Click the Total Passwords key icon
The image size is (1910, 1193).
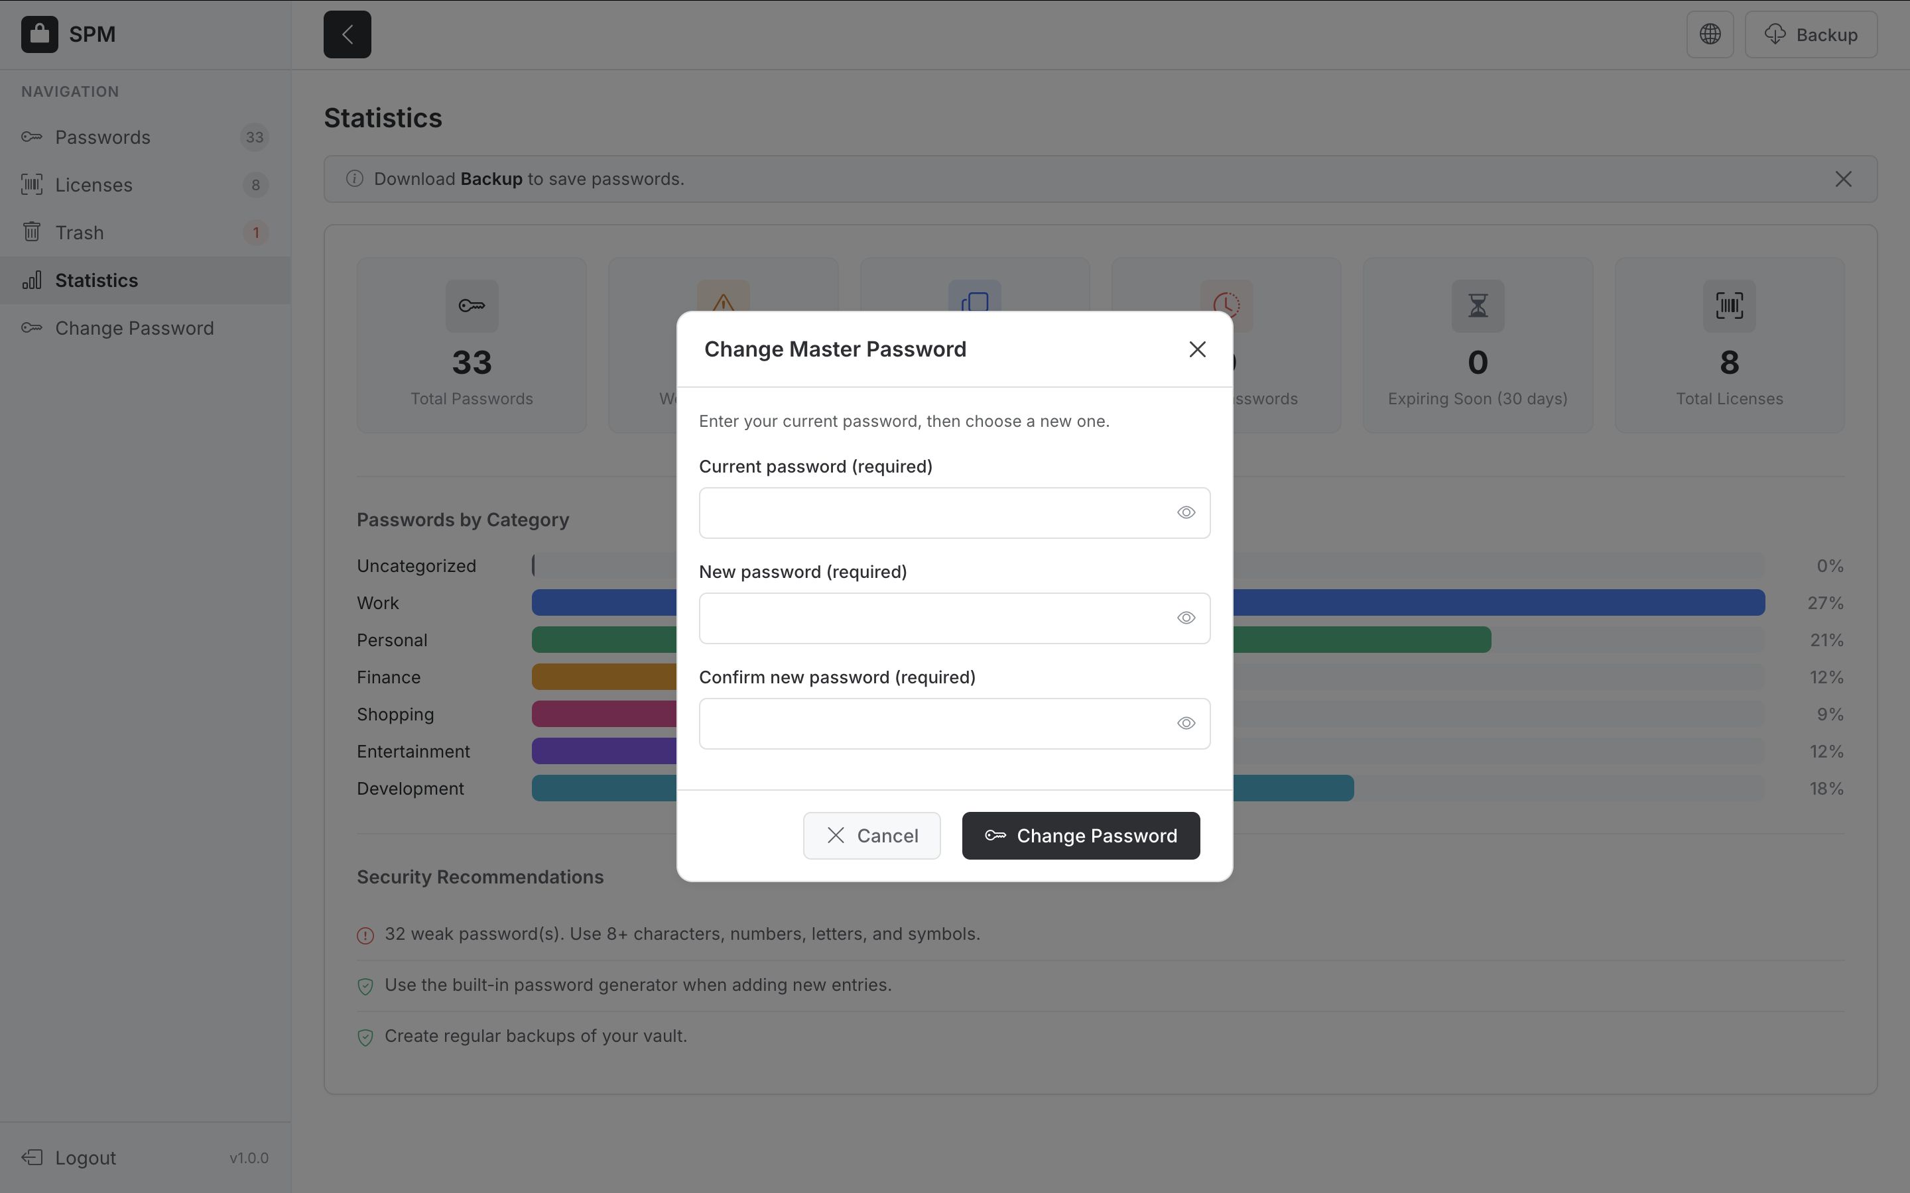(x=472, y=306)
